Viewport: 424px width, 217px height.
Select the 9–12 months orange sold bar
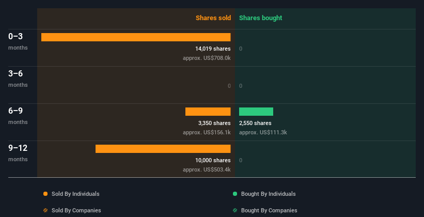click(163, 149)
